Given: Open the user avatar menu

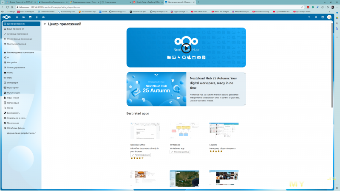Looking at the screenshot, I should pyautogui.click(x=329, y=17).
